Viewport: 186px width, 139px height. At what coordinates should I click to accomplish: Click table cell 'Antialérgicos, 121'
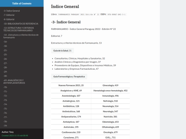[x=71, y=101]
